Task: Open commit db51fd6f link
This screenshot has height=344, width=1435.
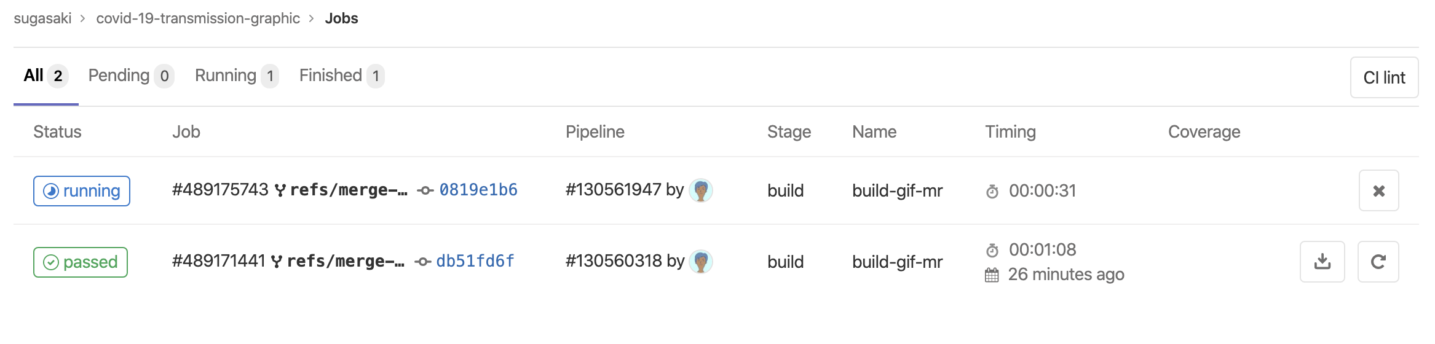Action: pyautogui.click(x=475, y=261)
